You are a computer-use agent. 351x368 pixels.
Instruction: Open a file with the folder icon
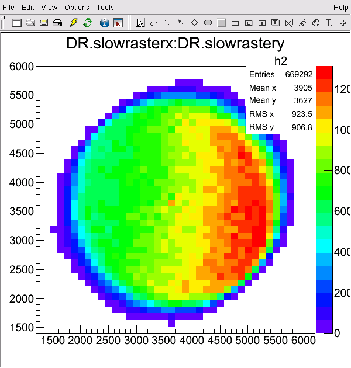click(30, 23)
